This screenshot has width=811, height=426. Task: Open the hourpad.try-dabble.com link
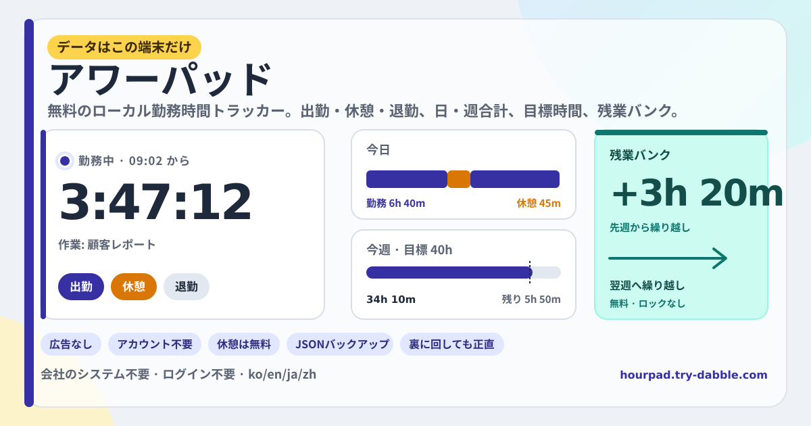(693, 375)
